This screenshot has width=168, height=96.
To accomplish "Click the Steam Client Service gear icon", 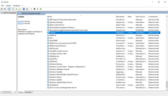I will point(48,25).
